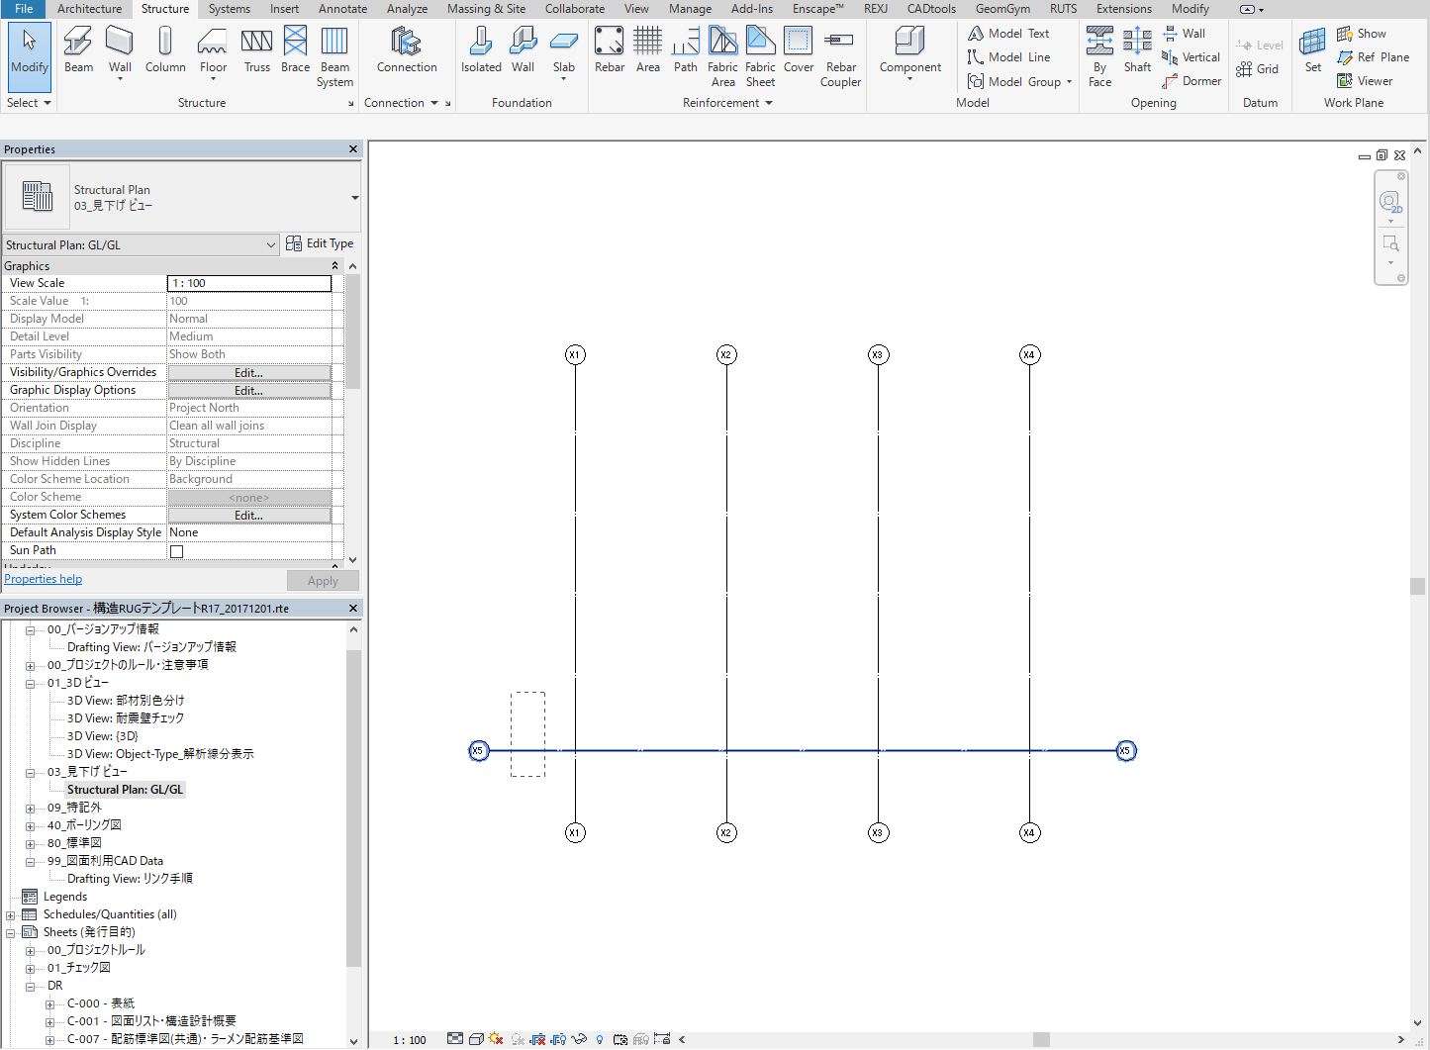
Task: Toggle Shadows in the view control bar
Action: point(518,1039)
